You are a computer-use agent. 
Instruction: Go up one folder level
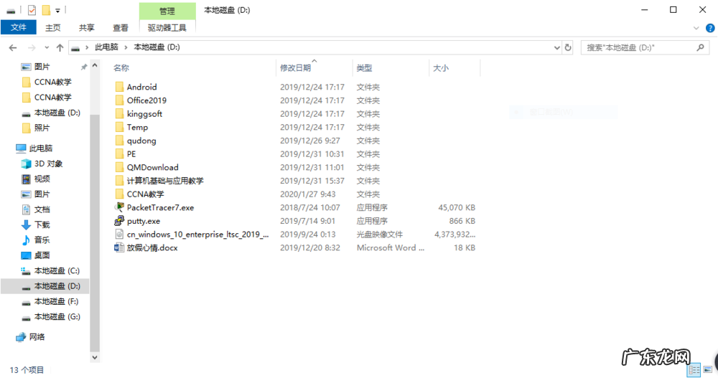point(60,47)
